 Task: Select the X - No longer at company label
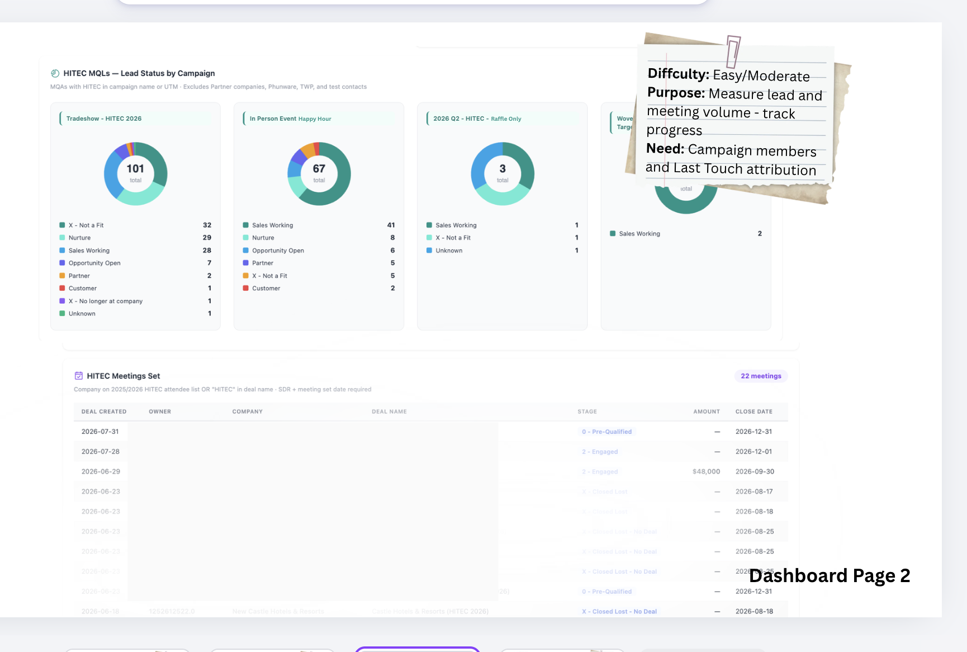click(x=106, y=301)
